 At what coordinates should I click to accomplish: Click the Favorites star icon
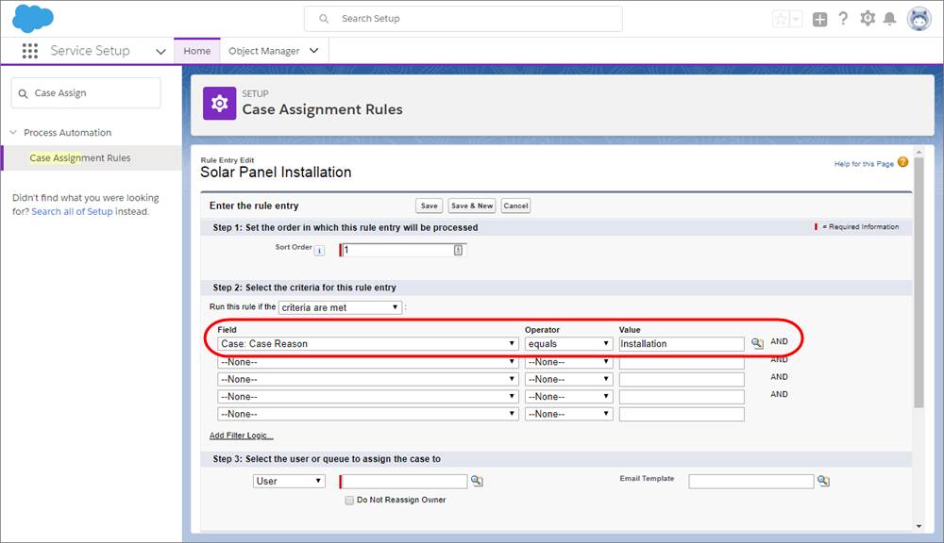coord(781,19)
